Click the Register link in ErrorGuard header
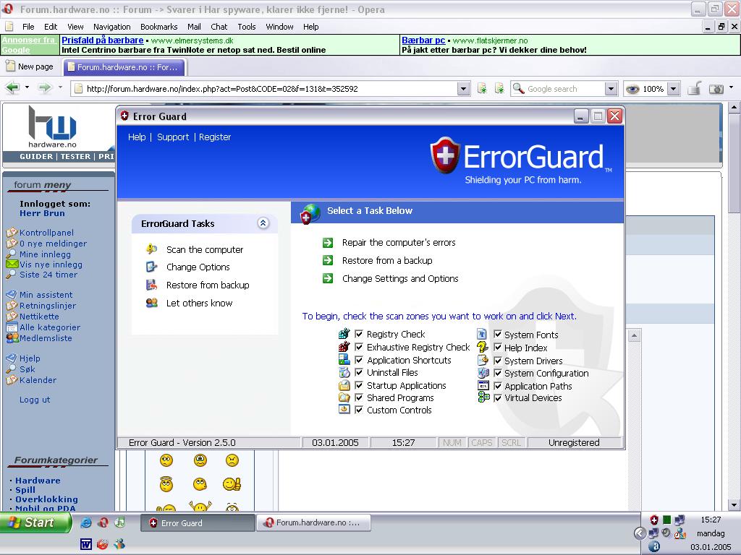This screenshot has height=555, width=741. click(214, 137)
